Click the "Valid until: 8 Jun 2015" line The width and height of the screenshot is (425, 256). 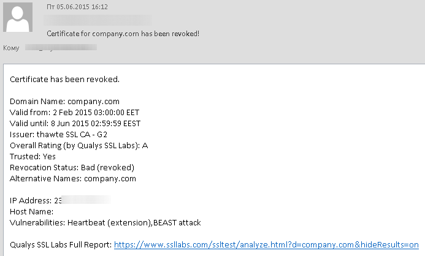pos(75,123)
